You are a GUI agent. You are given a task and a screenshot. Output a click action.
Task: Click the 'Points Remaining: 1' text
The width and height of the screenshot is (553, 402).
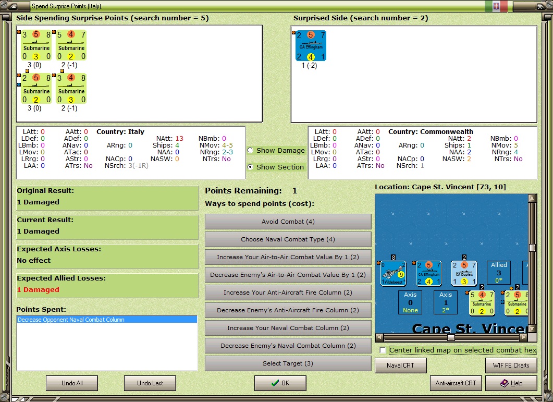coord(251,191)
